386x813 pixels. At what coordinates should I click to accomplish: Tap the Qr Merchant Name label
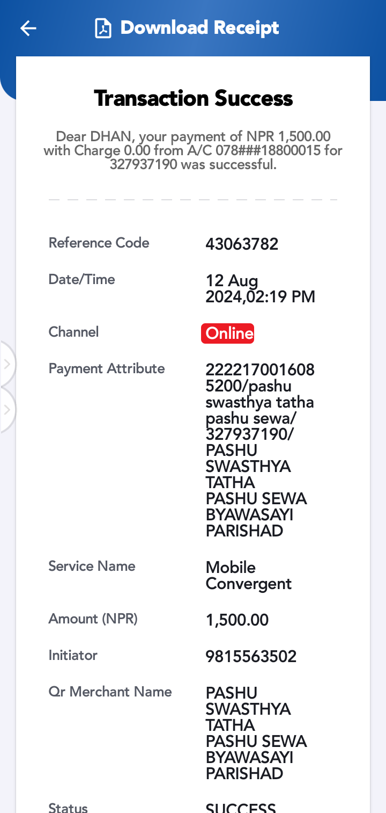(x=110, y=692)
